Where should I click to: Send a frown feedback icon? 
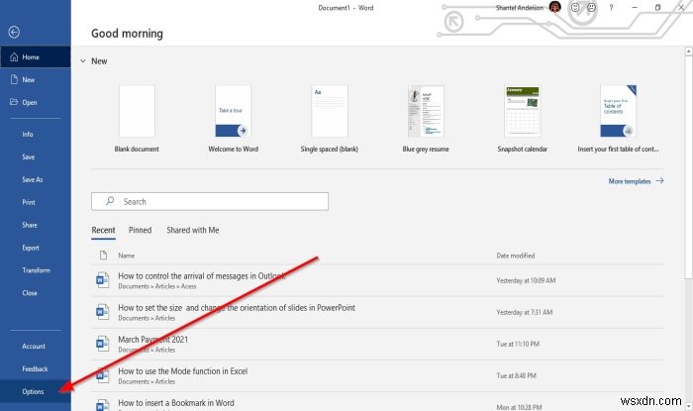click(x=591, y=7)
